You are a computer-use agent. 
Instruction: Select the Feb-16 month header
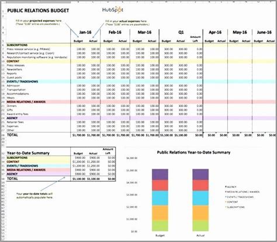tap(115, 32)
